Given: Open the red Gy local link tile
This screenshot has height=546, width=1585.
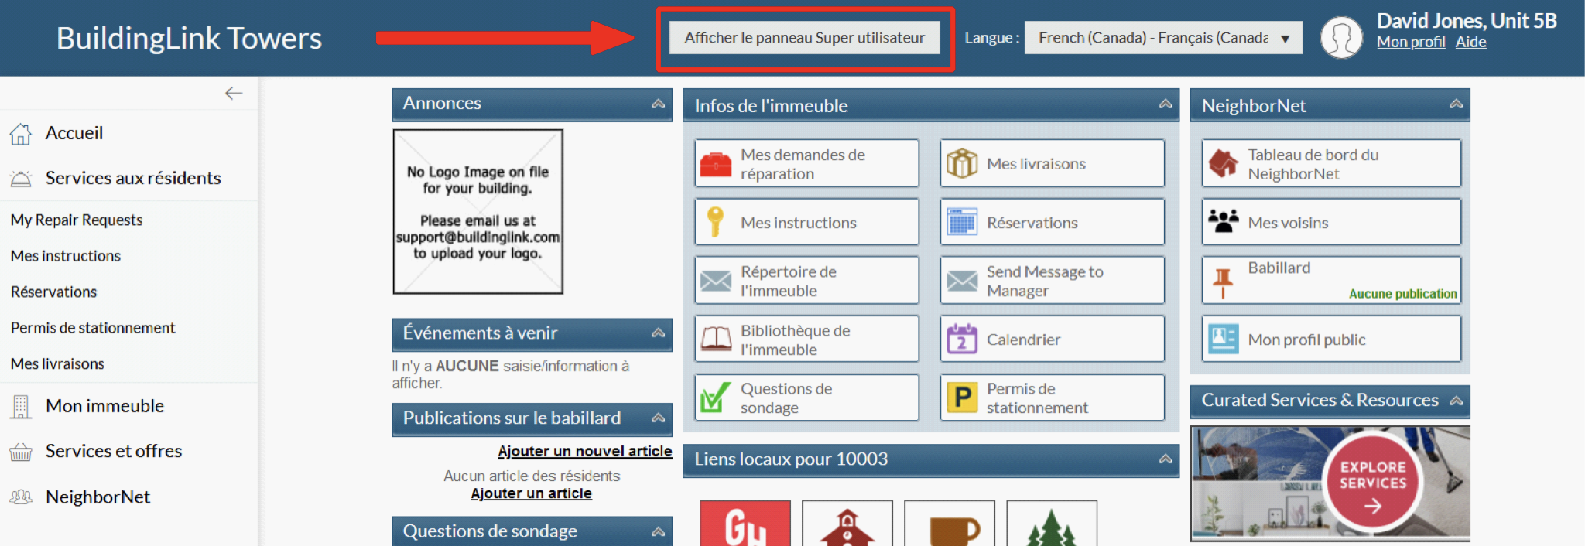Looking at the screenshot, I should [745, 524].
